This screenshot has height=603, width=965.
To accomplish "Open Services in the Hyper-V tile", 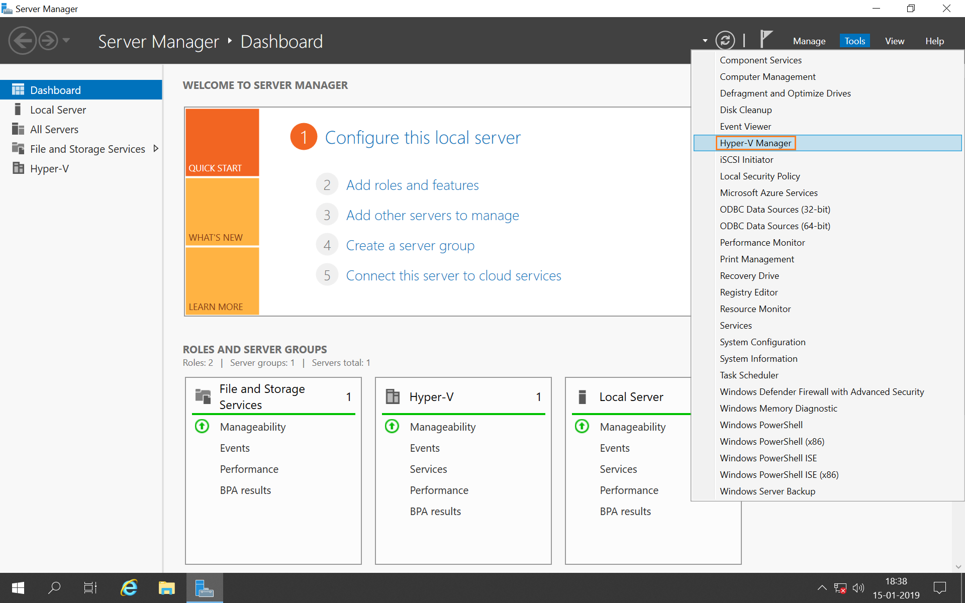I will point(428,469).
